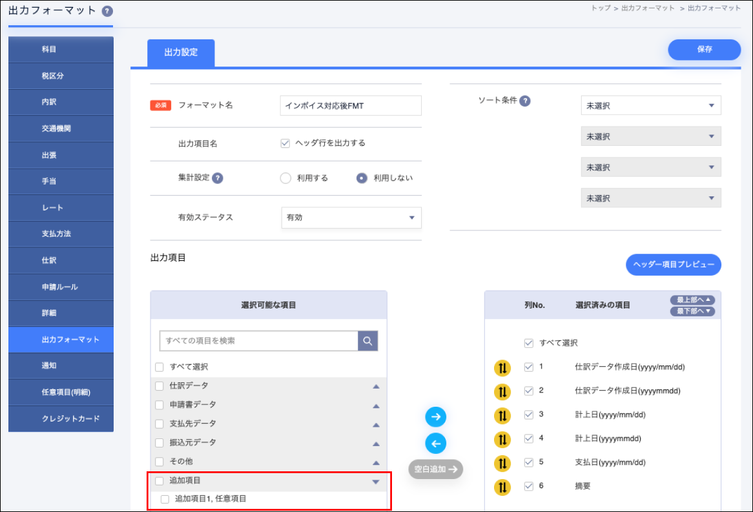The width and height of the screenshot is (753, 512).
Task: Check the 追加項目1, 任意項目 checkbox
Action: pos(165,499)
